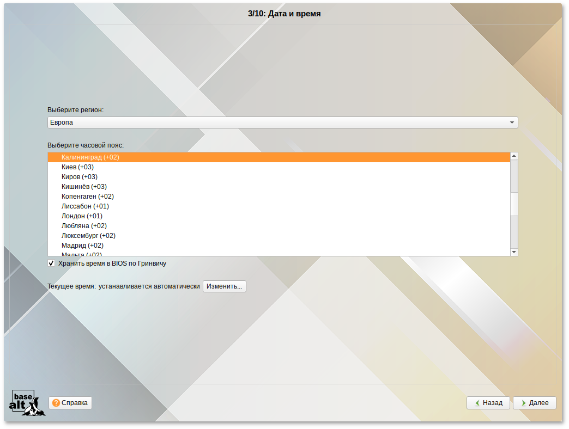Pick Копенгаген (+02) time zone
Image resolution: width=569 pixels, height=429 pixels.
tap(87, 197)
